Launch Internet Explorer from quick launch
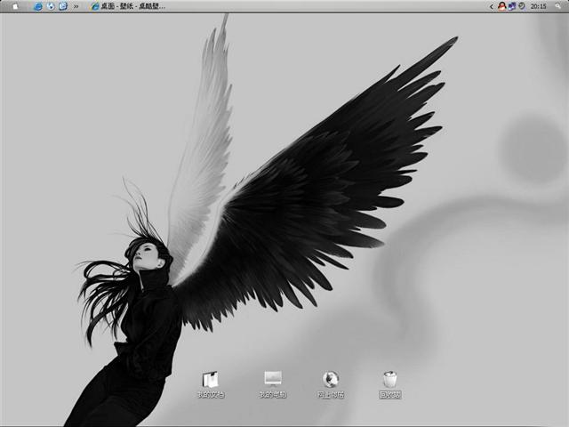The image size is (569, 427). 38,6
